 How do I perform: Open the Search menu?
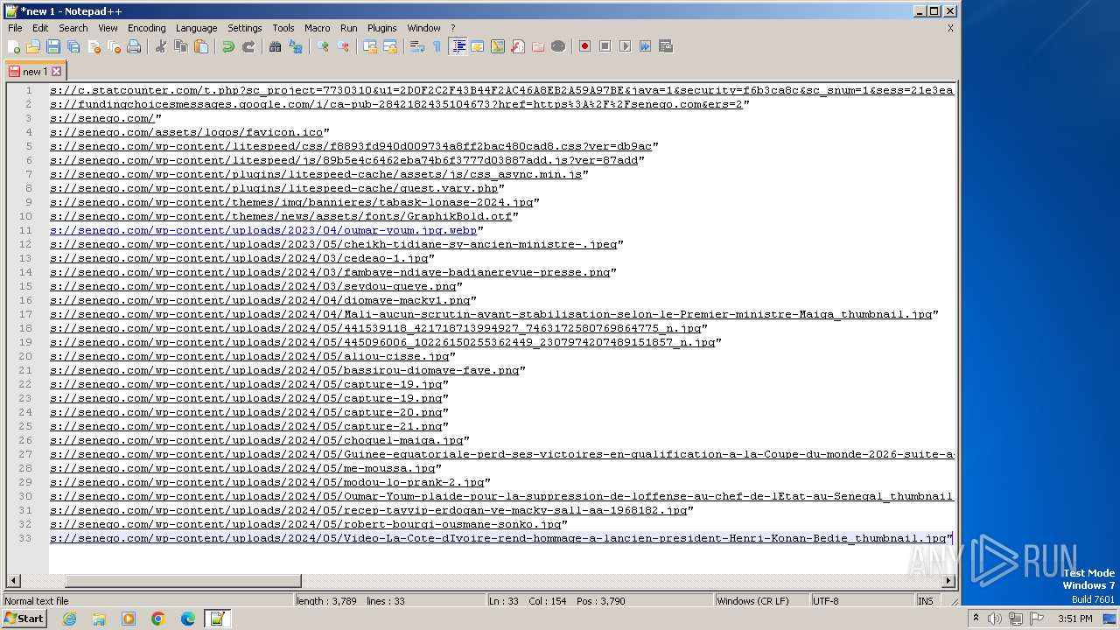(73, 28)
